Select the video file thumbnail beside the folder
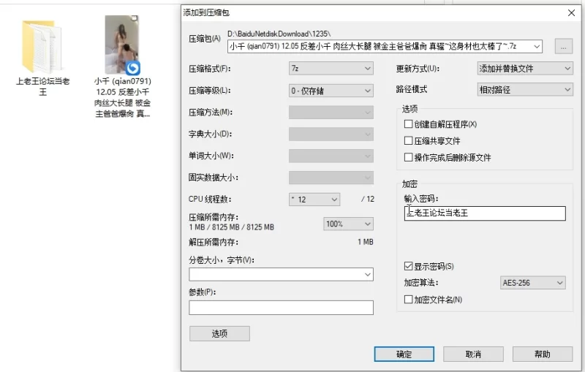This screenshot has width=585, height=372. 123,44
